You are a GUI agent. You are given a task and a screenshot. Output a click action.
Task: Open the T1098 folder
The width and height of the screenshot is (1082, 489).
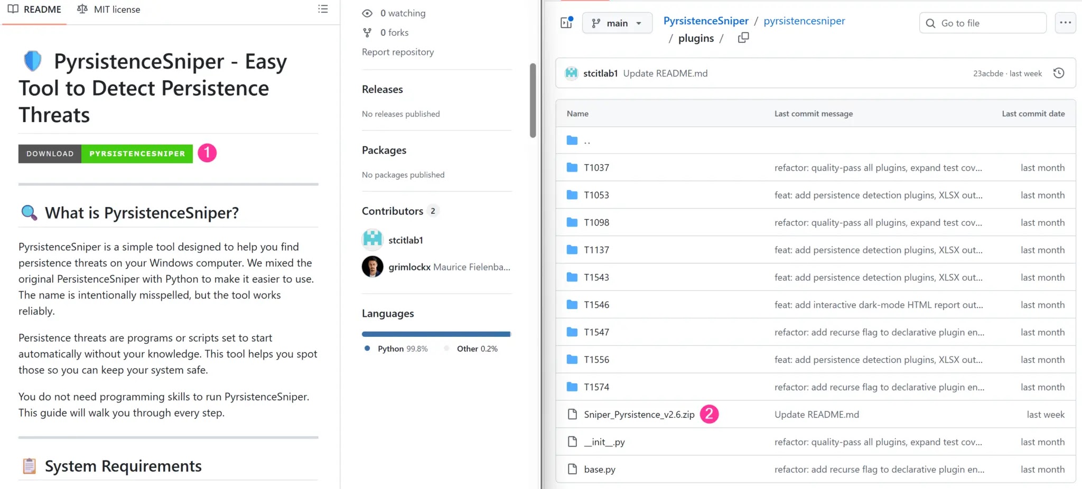tap(596, 223)
